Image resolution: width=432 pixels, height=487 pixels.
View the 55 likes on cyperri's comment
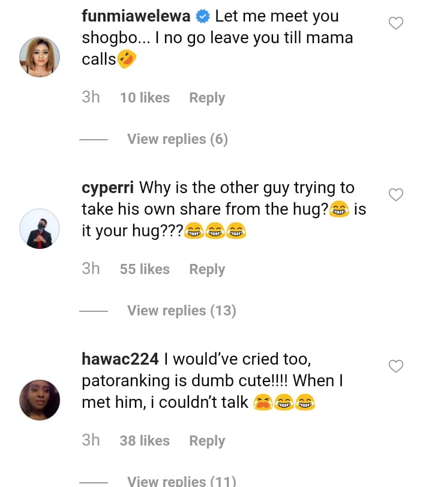tap(145, 269)
